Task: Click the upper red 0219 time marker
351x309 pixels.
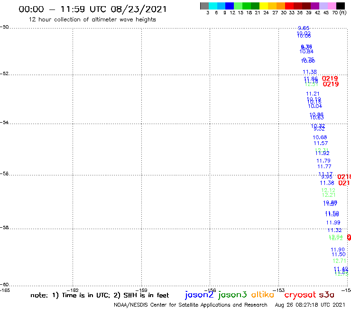Action: (x=330, y=78)
